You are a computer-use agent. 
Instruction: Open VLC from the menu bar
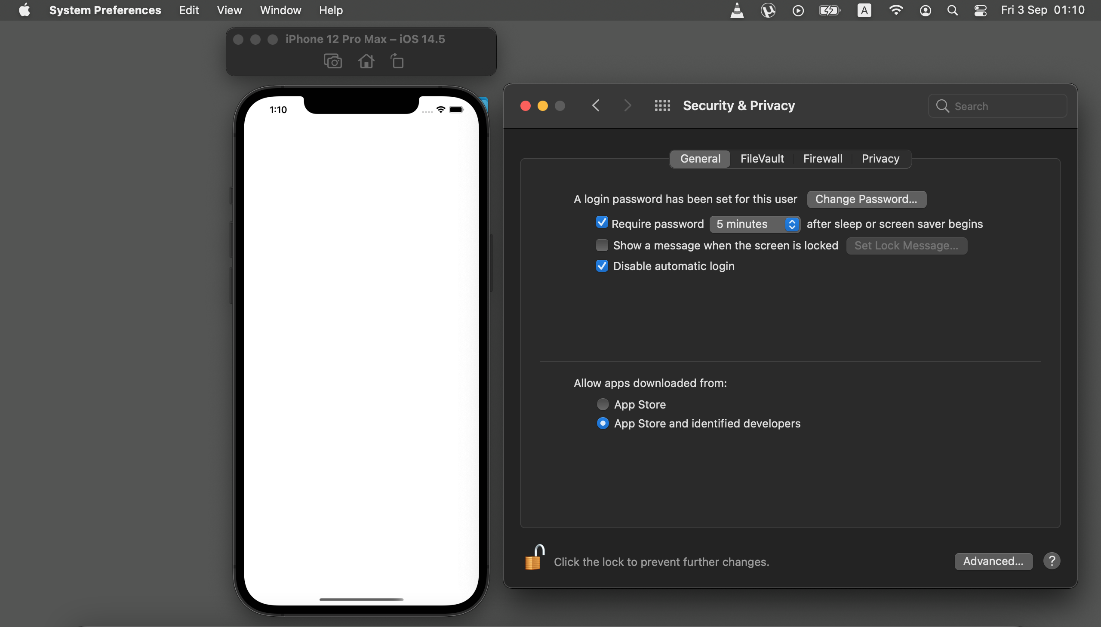click(737, 10)
